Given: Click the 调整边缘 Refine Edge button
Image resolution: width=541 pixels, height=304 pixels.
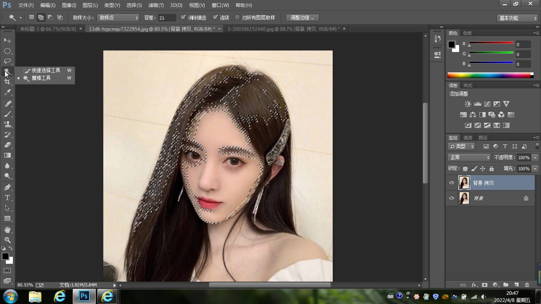Looking at the screenshot, I should (302, 17).
